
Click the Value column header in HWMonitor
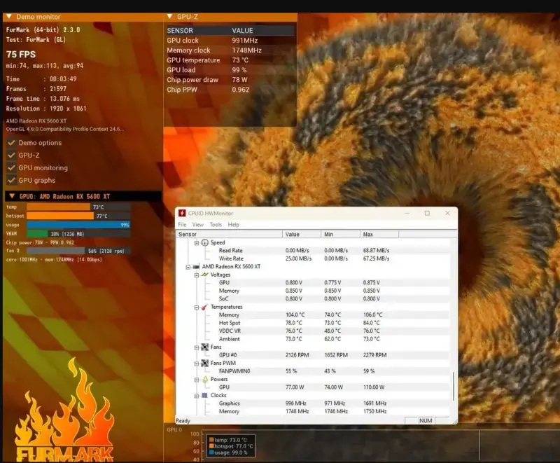click(x=302, y=235)
